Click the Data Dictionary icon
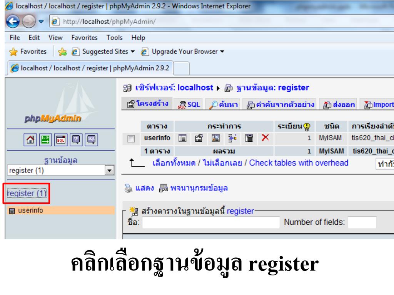Viewport: 394px width, 295px height. tap(164, 188)
